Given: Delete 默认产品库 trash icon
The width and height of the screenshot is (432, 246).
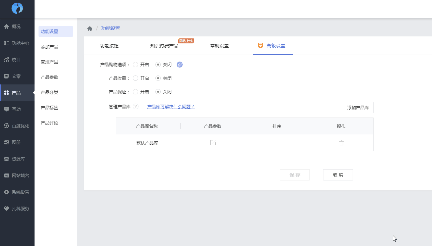Looking at the screenshot, I should coord(341,143).
